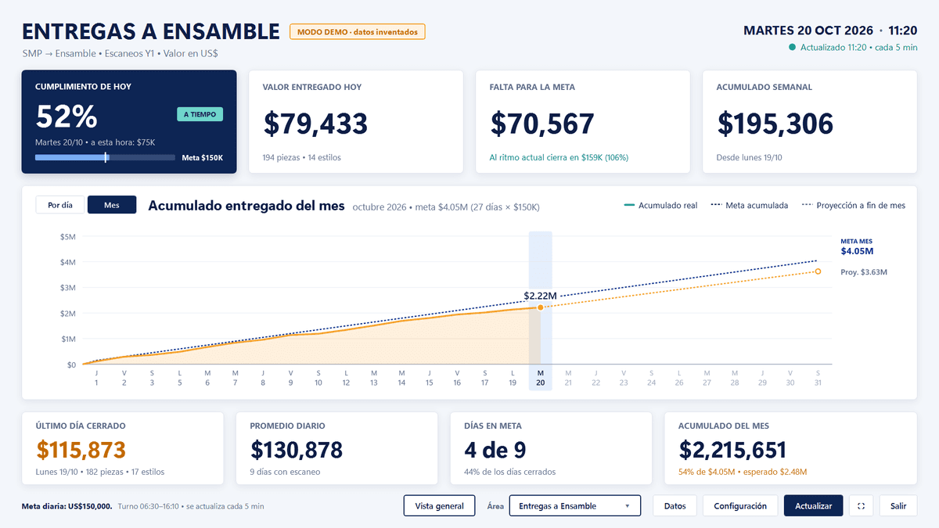Click the META MES $4.05M label
939x528 pixels.
[x=857, y=246]
